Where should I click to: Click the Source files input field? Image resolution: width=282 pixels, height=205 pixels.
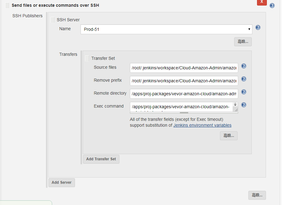[x=184, y=68]
